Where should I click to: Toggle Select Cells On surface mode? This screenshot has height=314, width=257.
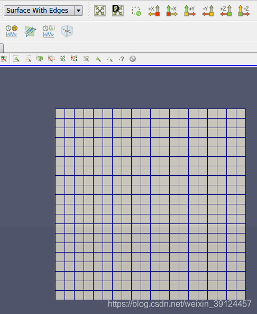(16, 59)
